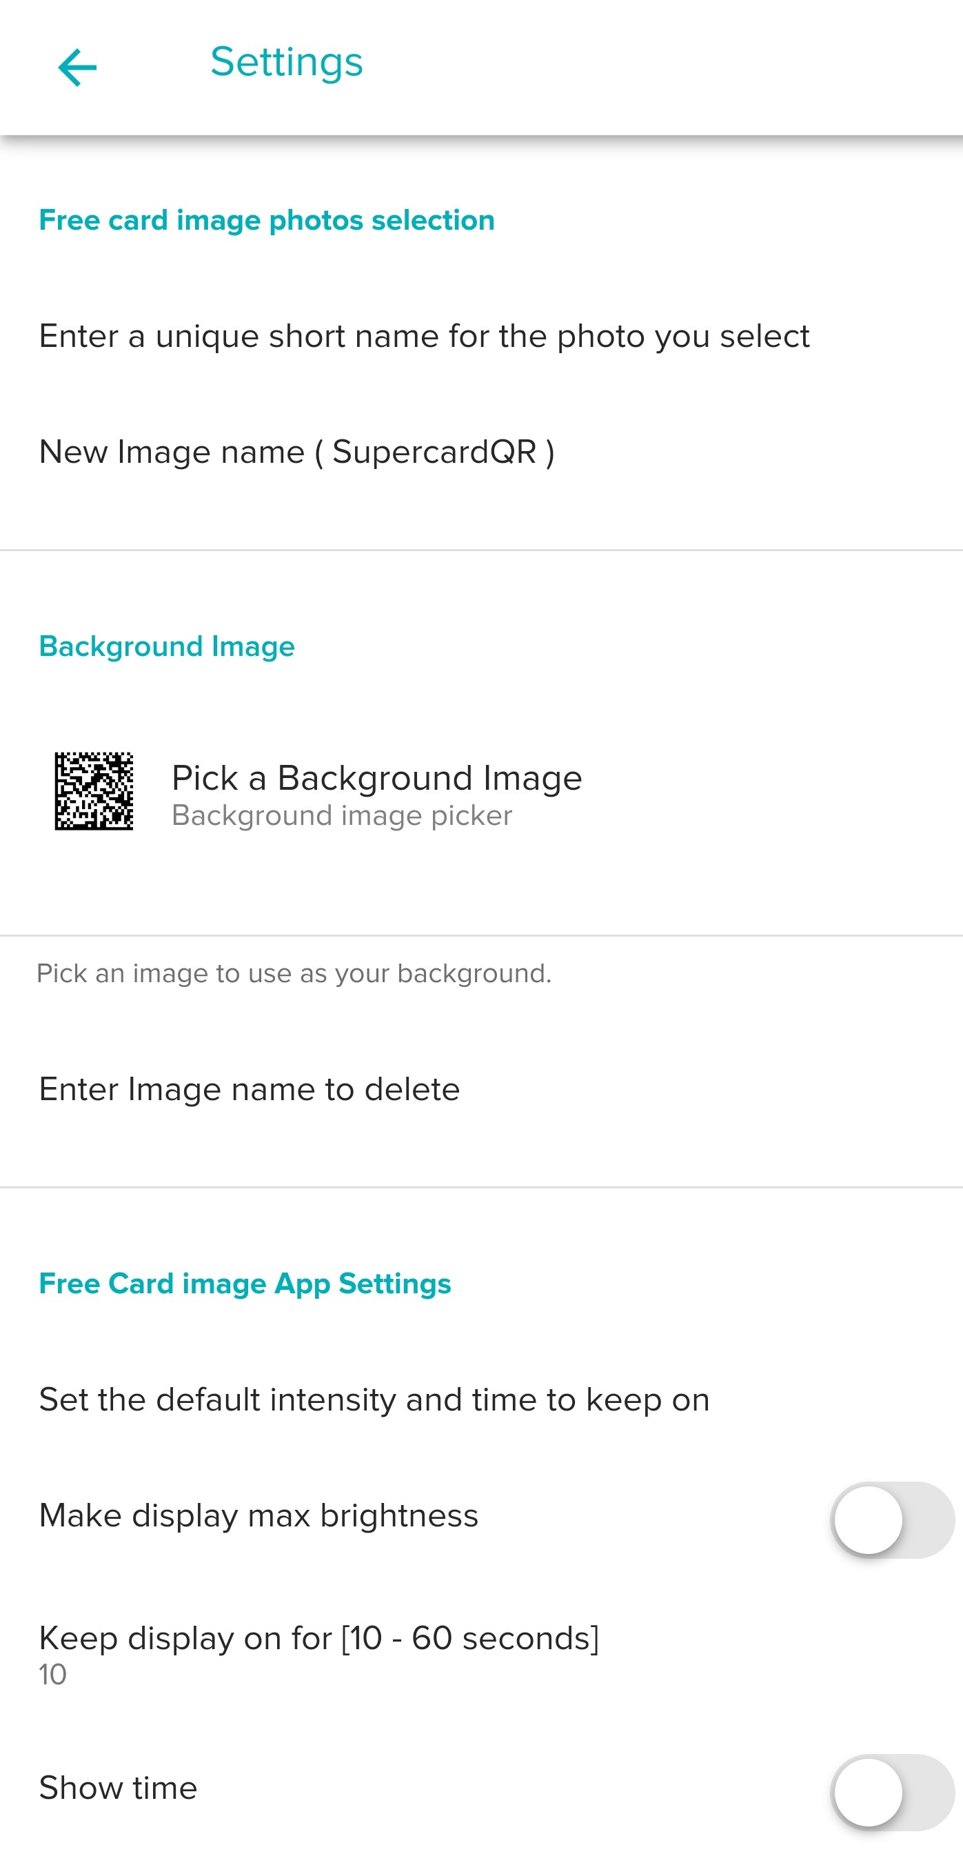Tap the value 10 under Keep display on
Viewport: 963px width, 1863px height.
pyautogui.click(x=53, y=1675)
